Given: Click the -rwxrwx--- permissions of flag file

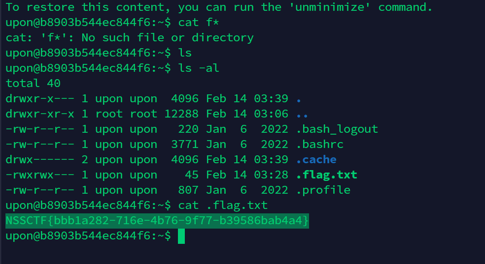Looking at the screenshot, I should pyautogui.click(x=40, y=175).
